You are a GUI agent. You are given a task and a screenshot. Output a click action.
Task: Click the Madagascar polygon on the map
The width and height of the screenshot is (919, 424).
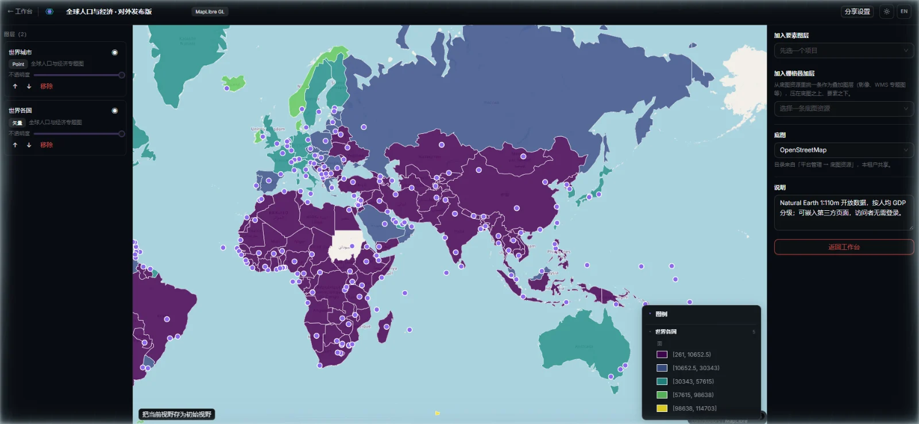(387, 326)
